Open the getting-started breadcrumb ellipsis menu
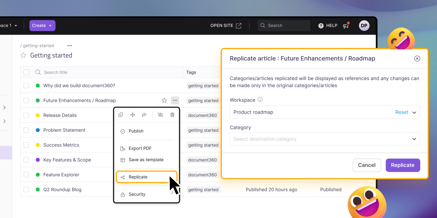The width and height of the screenshot is (437, 218). 70,46
